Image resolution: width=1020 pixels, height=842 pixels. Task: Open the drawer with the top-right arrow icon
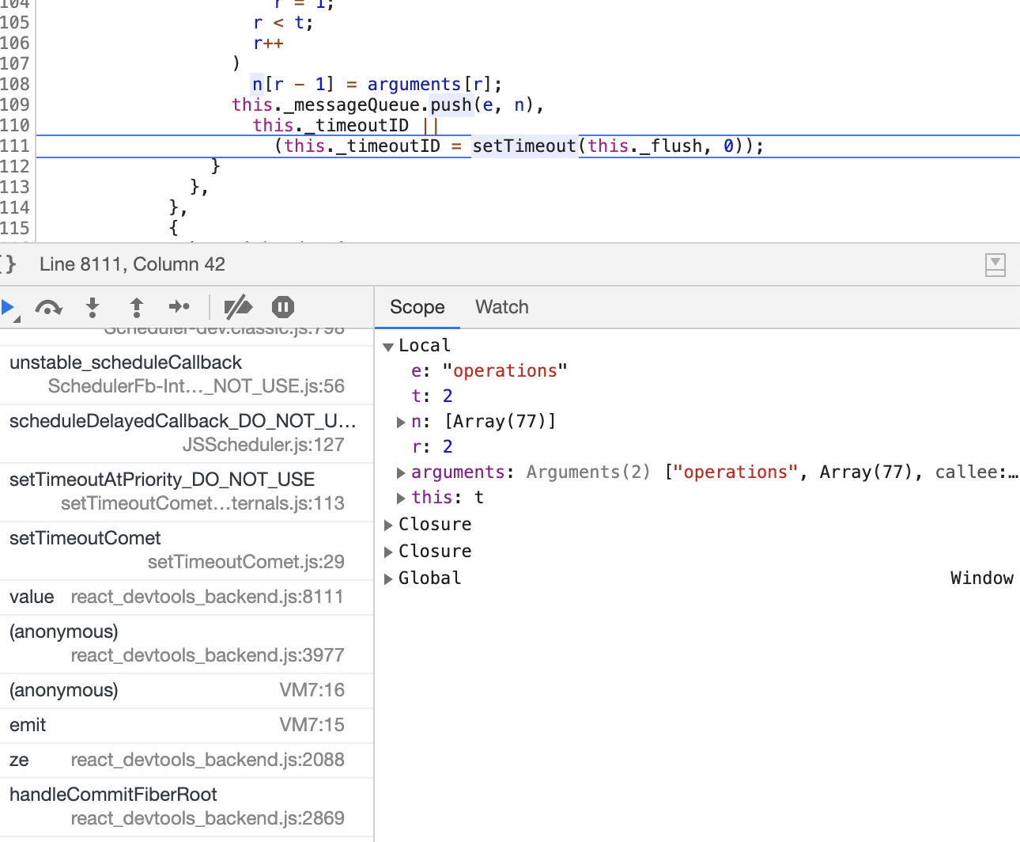pyautogui.click(x=995, y=265)
